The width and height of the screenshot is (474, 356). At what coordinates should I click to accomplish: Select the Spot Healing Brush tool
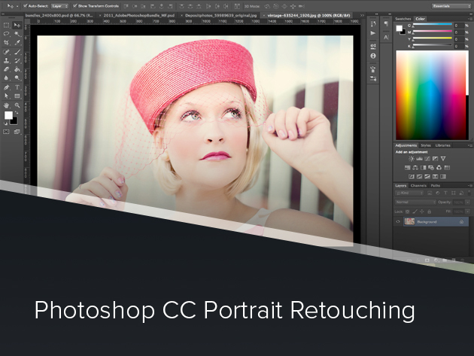pyautogui.click(x=6, y=52)
